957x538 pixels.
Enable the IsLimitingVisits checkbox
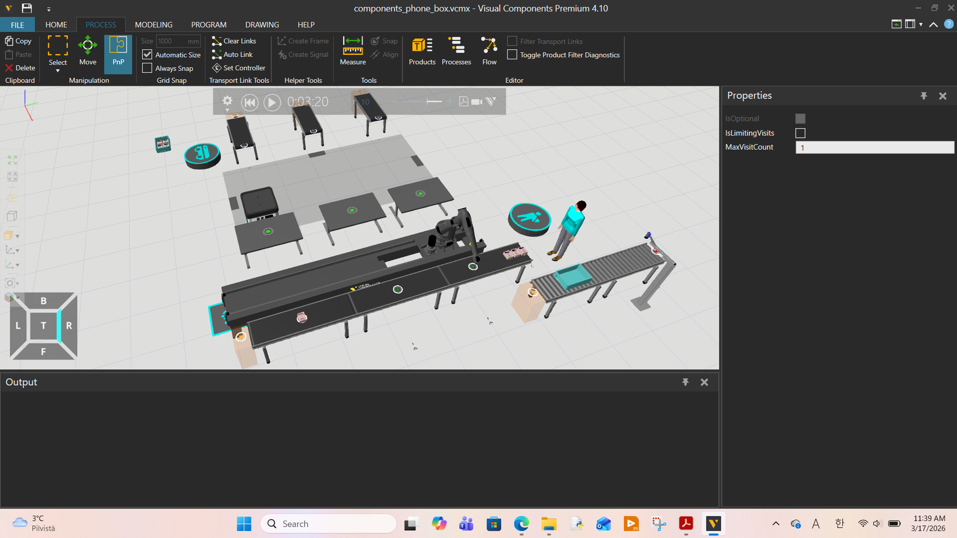point(800,133)
